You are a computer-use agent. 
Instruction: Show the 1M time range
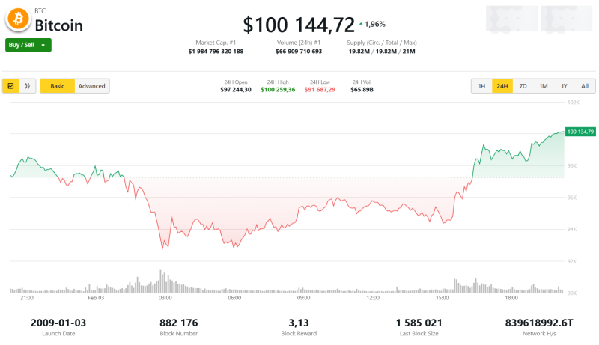click(x=544, y=86)
